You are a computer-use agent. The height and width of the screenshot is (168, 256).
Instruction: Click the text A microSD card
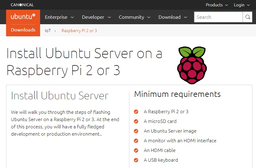click(160, 121)
